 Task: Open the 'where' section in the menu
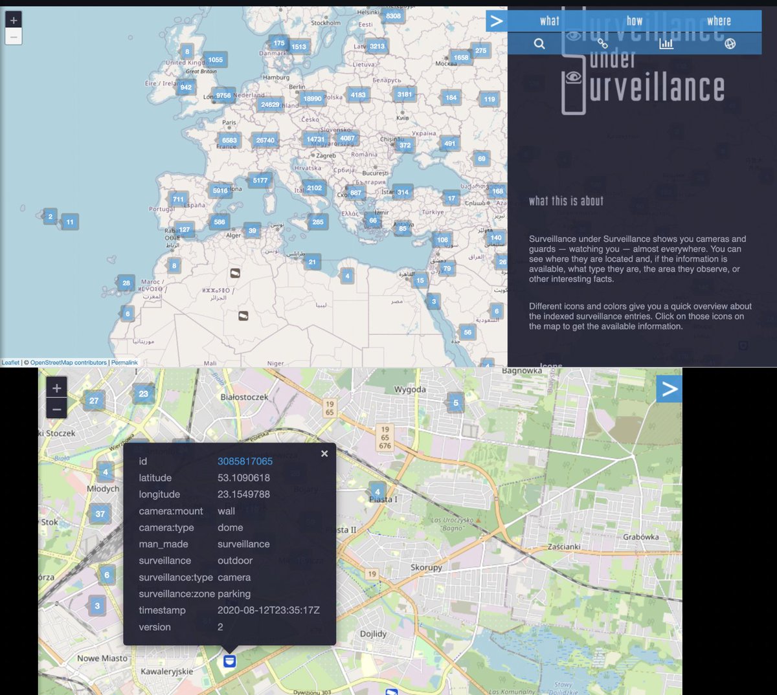tap(719, 21)
